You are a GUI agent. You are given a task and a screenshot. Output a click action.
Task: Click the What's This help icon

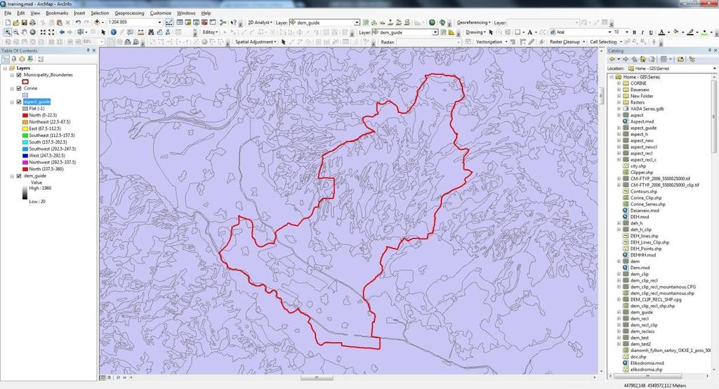pos(234,22)
